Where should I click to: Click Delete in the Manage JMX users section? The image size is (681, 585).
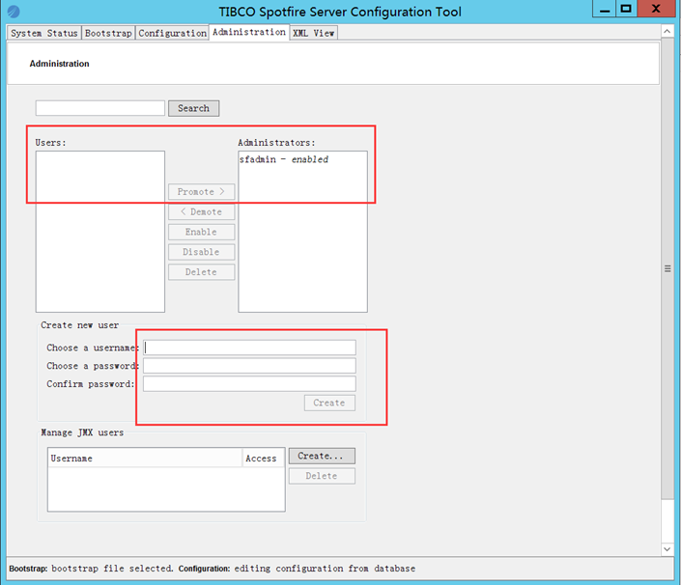pos(322,476)
